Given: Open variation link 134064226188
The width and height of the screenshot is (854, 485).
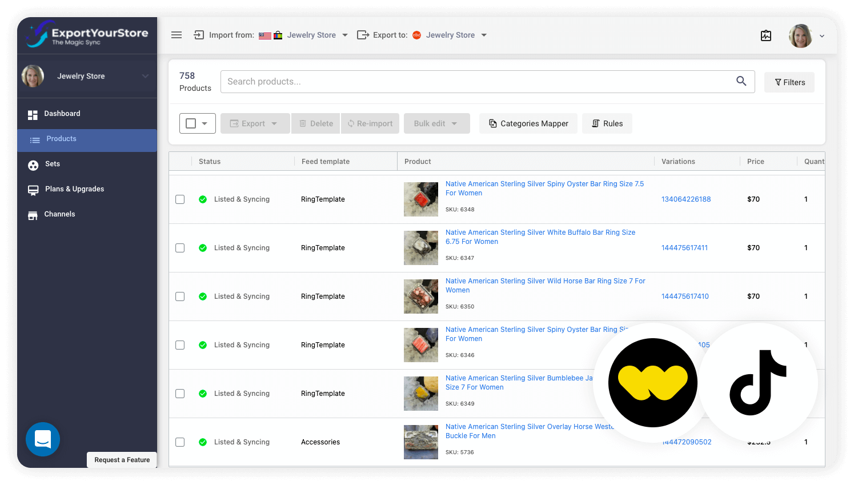Looking at the screenshot, I should [x=686, y=199].
